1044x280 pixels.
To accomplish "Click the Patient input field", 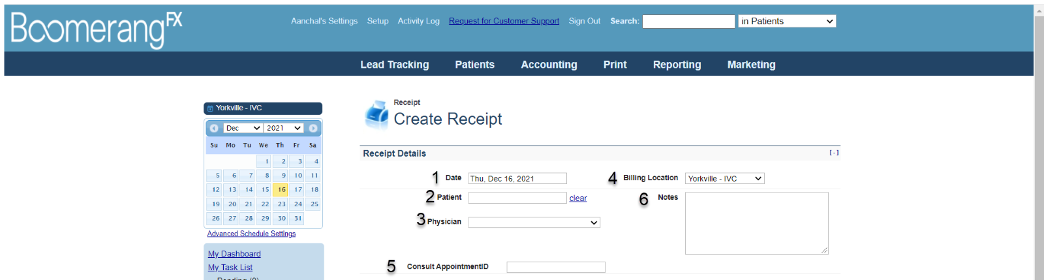I will [517, 198].
